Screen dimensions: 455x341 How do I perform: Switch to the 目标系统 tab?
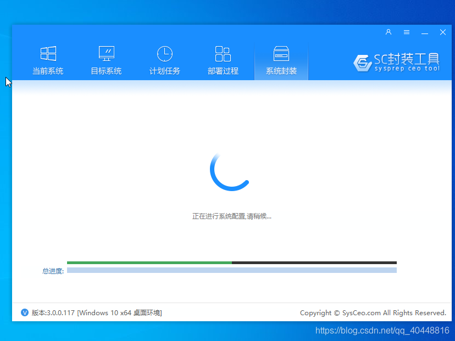[106, 60]
